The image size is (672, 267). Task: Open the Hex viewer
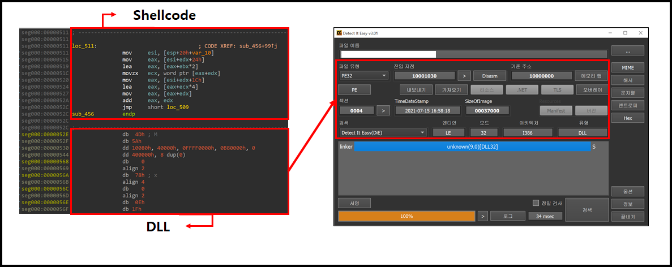tap(627, 118)
